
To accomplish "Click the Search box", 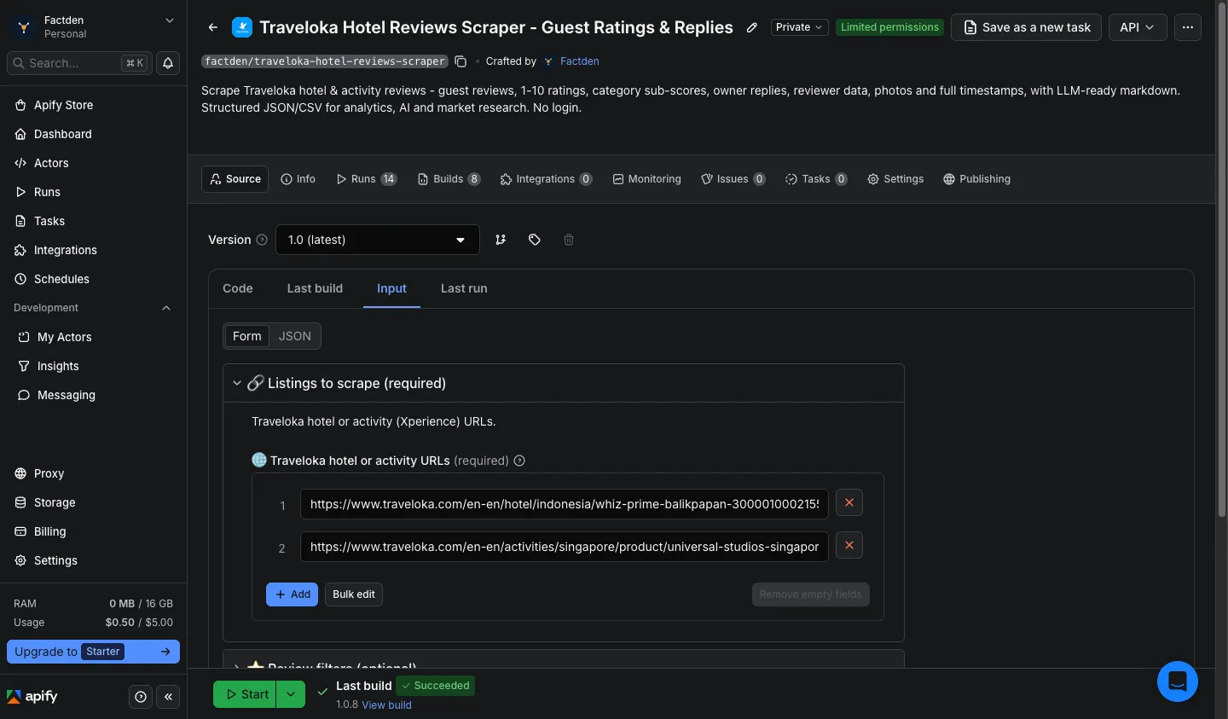I will pyautogui.click(x=80, y=63).
